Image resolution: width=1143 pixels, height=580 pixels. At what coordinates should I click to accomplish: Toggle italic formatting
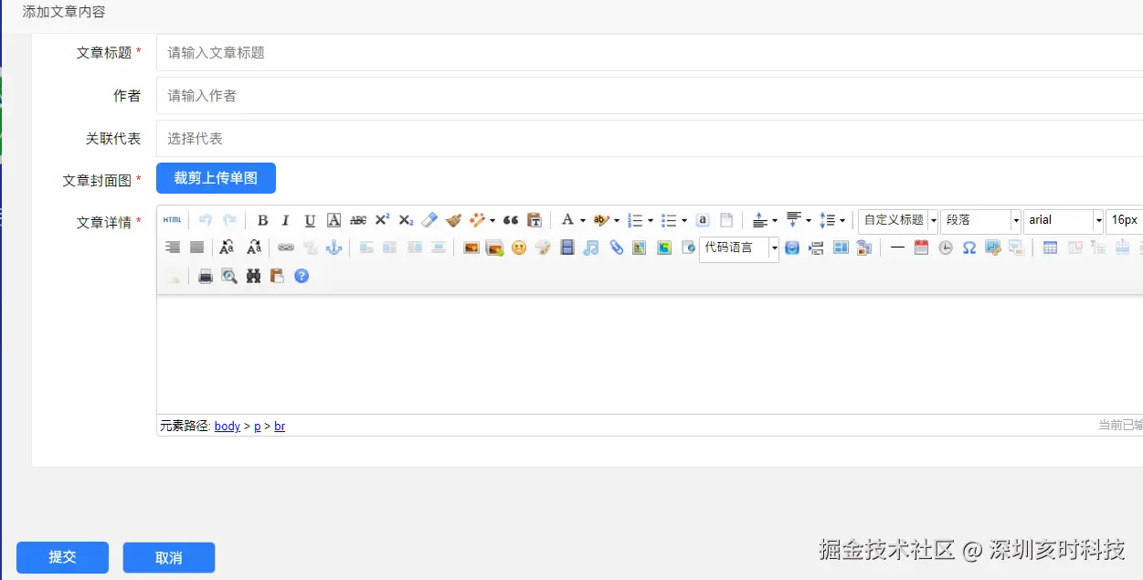[x=286, y=220]
